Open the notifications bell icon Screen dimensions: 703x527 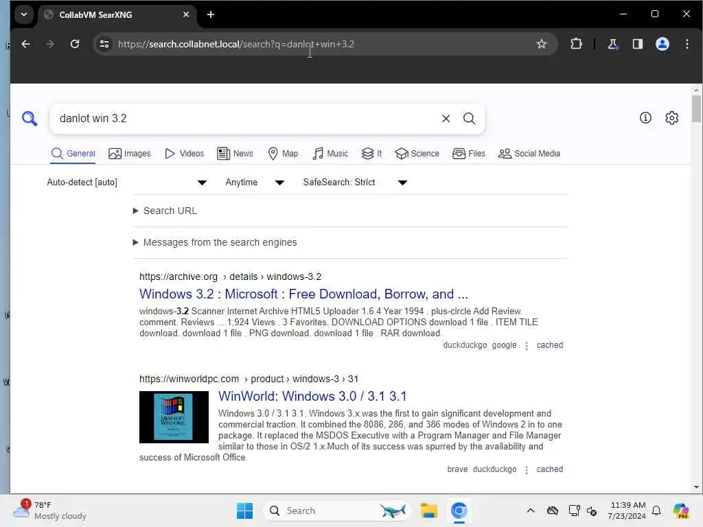[656, 511]
